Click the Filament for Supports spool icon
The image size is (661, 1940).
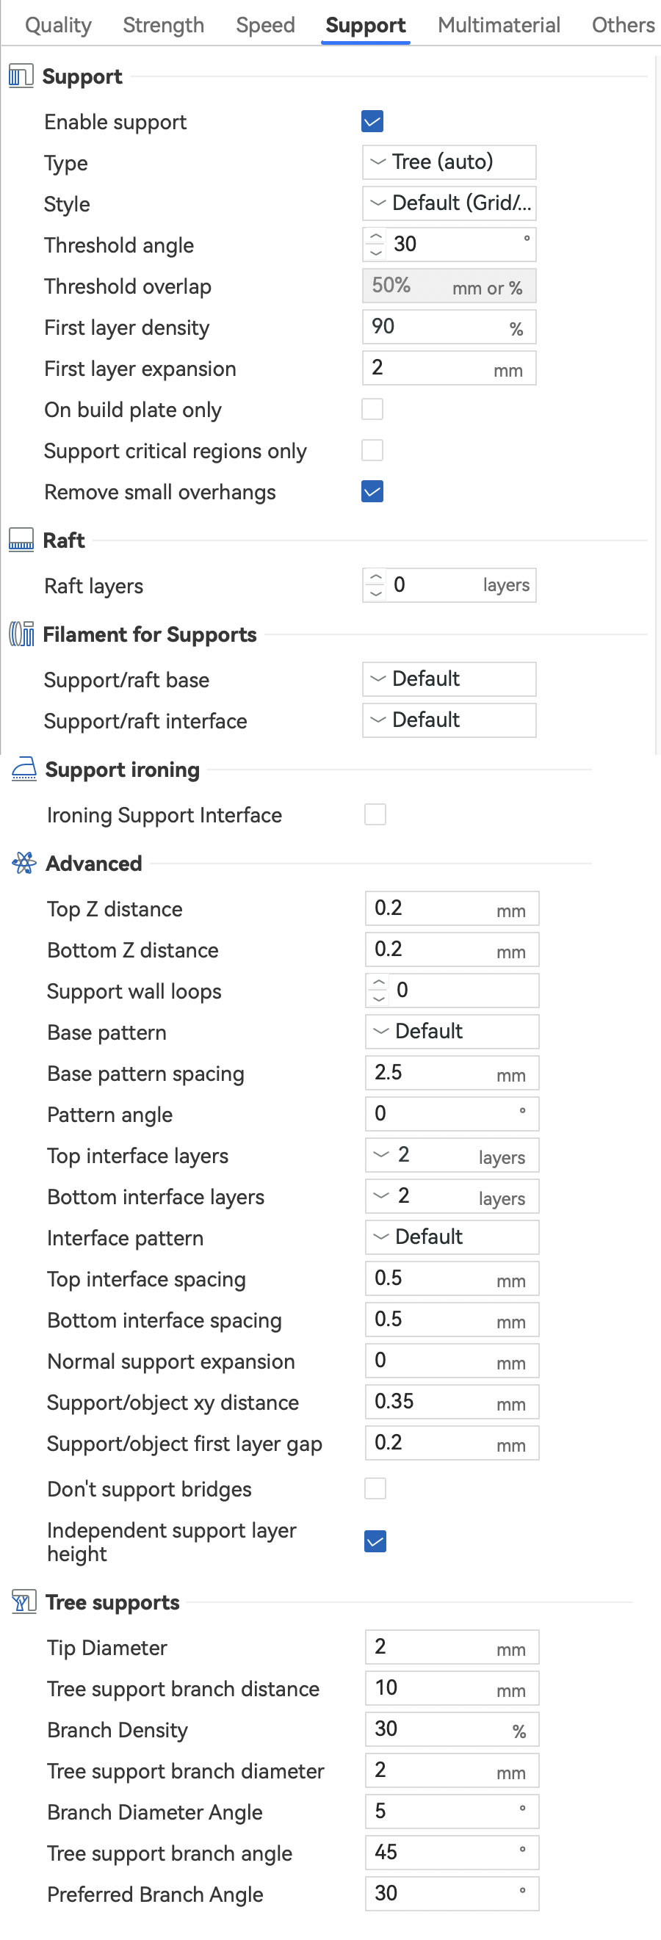tap(22, 634)
